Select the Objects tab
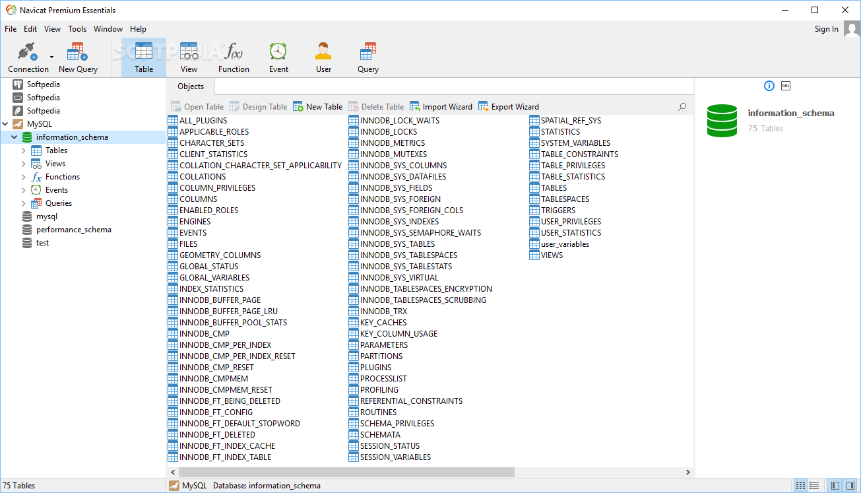Viewport: 861px width, 493px height. (x=191, y=86)
